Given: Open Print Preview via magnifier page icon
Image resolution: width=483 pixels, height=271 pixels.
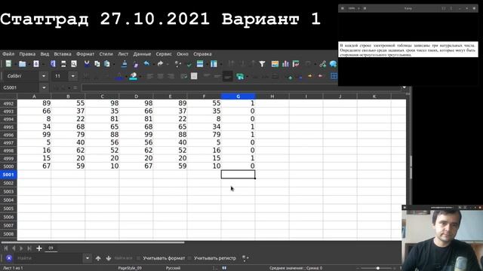Looking at the screenshot, I should pyautogui.click(x=74, y=63).
